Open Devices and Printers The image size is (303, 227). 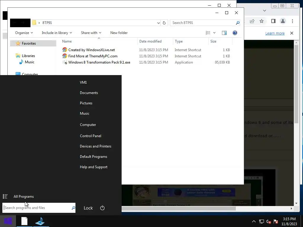(96, 146)
